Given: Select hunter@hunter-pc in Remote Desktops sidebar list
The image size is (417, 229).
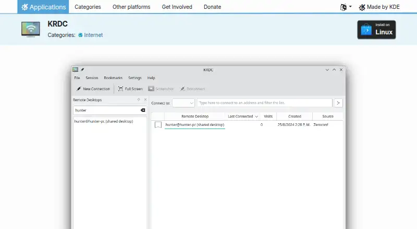Looking at the screenshot, I should 104,121.
